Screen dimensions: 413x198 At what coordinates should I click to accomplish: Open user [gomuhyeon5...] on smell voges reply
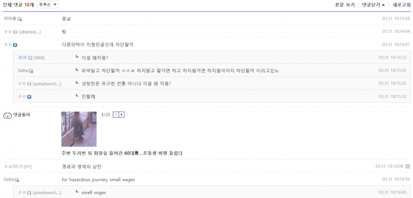tap(47, 193)
